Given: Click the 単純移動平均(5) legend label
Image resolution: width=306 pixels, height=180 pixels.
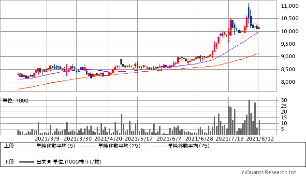Looking at the screenshot, I should click(56, 146).
